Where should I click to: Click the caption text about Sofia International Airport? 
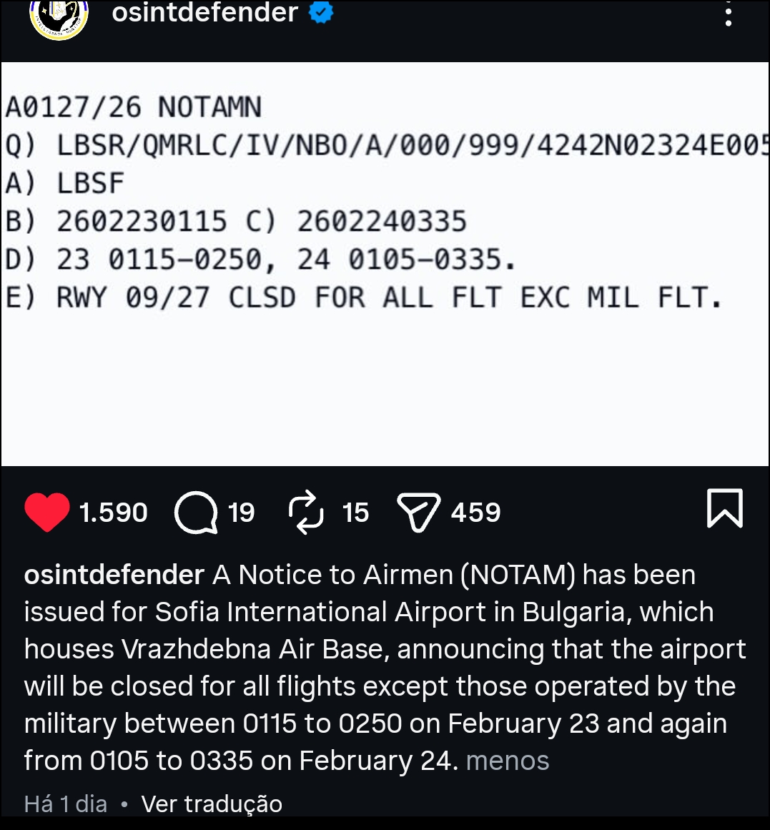click(385, 649)
